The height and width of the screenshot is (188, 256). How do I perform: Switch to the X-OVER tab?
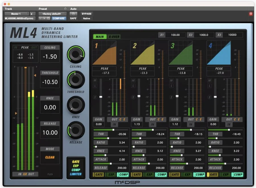(x=114, y=37)
